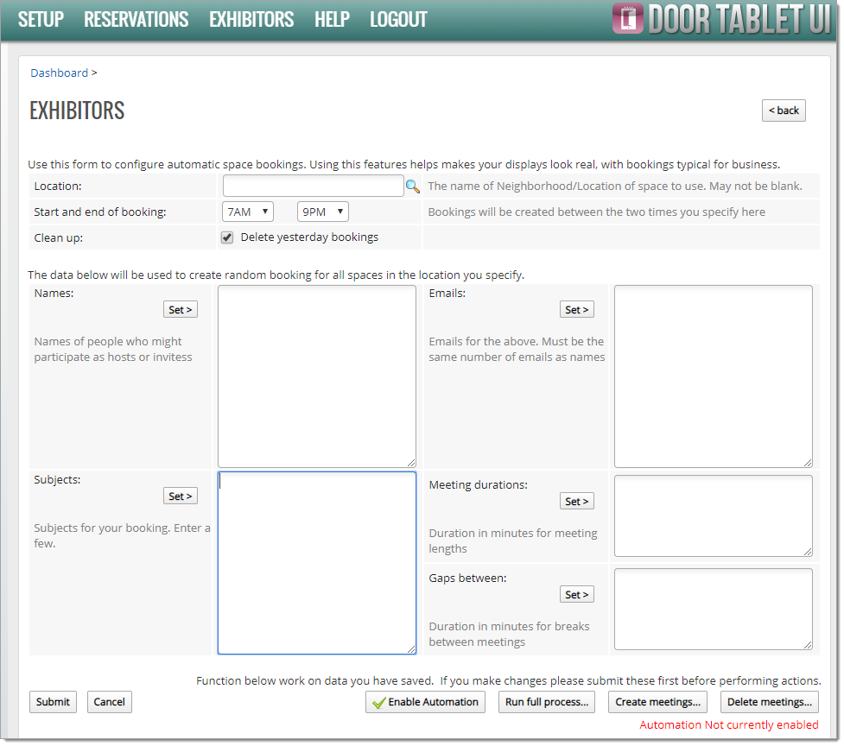Click into the Location text field

313,186
